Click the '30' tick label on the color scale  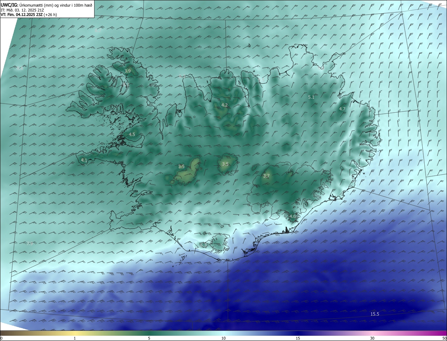[372, 338]
